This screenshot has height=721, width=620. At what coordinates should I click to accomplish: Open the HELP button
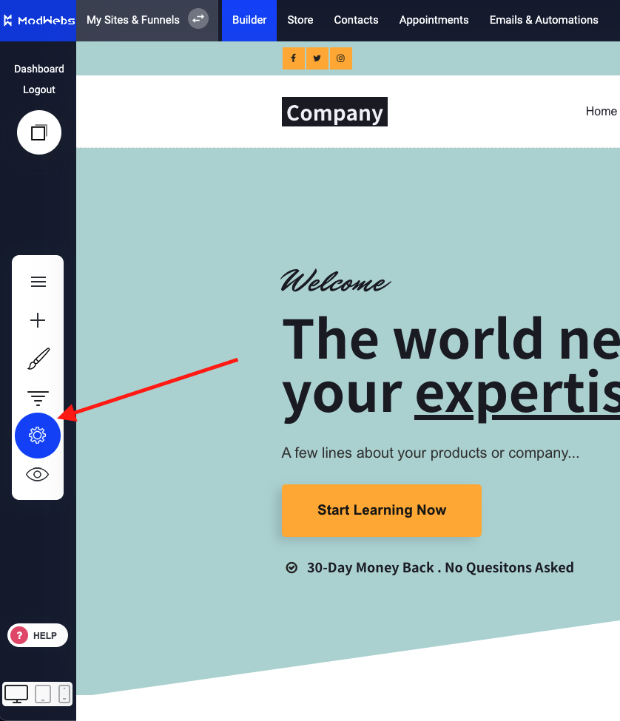pyautogui.click(x=38, y=635)
